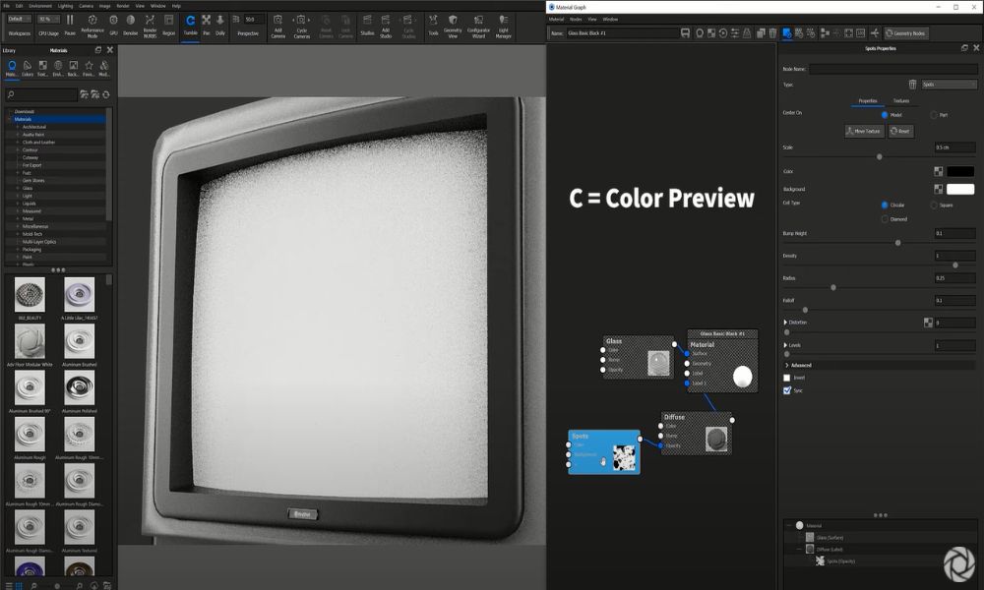This screenshot has width=984, height=590.
Task: Click trash icon next to Type dropdown
Action: (x=912, y=85)
